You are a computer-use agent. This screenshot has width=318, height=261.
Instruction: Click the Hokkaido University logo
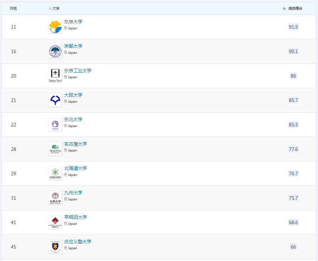(x=55, y=173)
